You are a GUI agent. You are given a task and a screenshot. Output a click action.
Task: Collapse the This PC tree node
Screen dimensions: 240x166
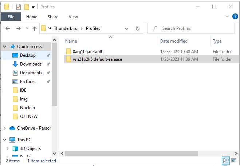tap(5, 139)
